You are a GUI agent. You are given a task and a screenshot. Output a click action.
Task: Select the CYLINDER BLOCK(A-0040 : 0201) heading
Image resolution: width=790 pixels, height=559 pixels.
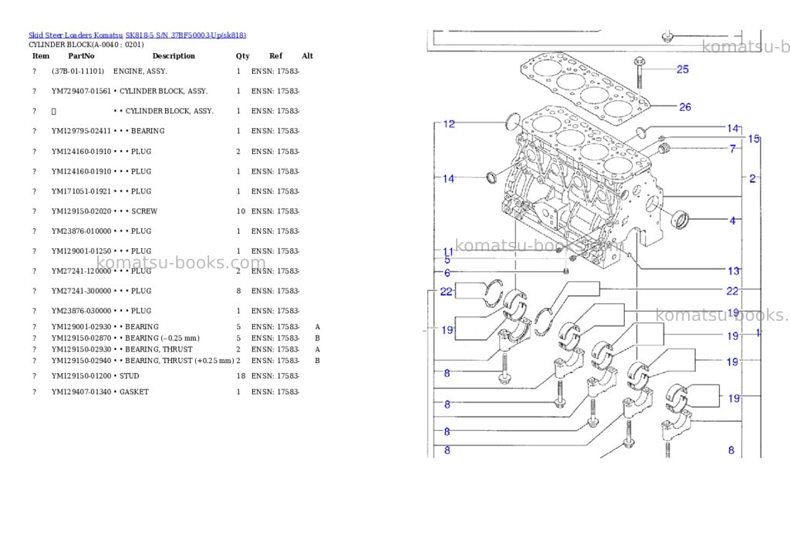pyautogui.click(x=86, y=44)
